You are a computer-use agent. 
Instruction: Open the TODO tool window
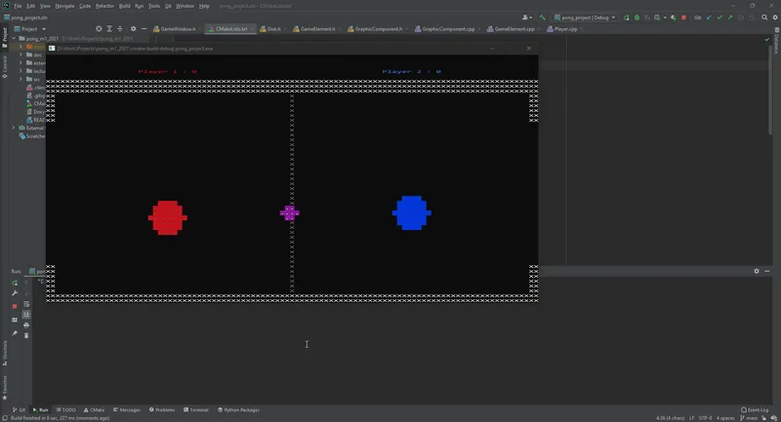[x=65, y=410]
